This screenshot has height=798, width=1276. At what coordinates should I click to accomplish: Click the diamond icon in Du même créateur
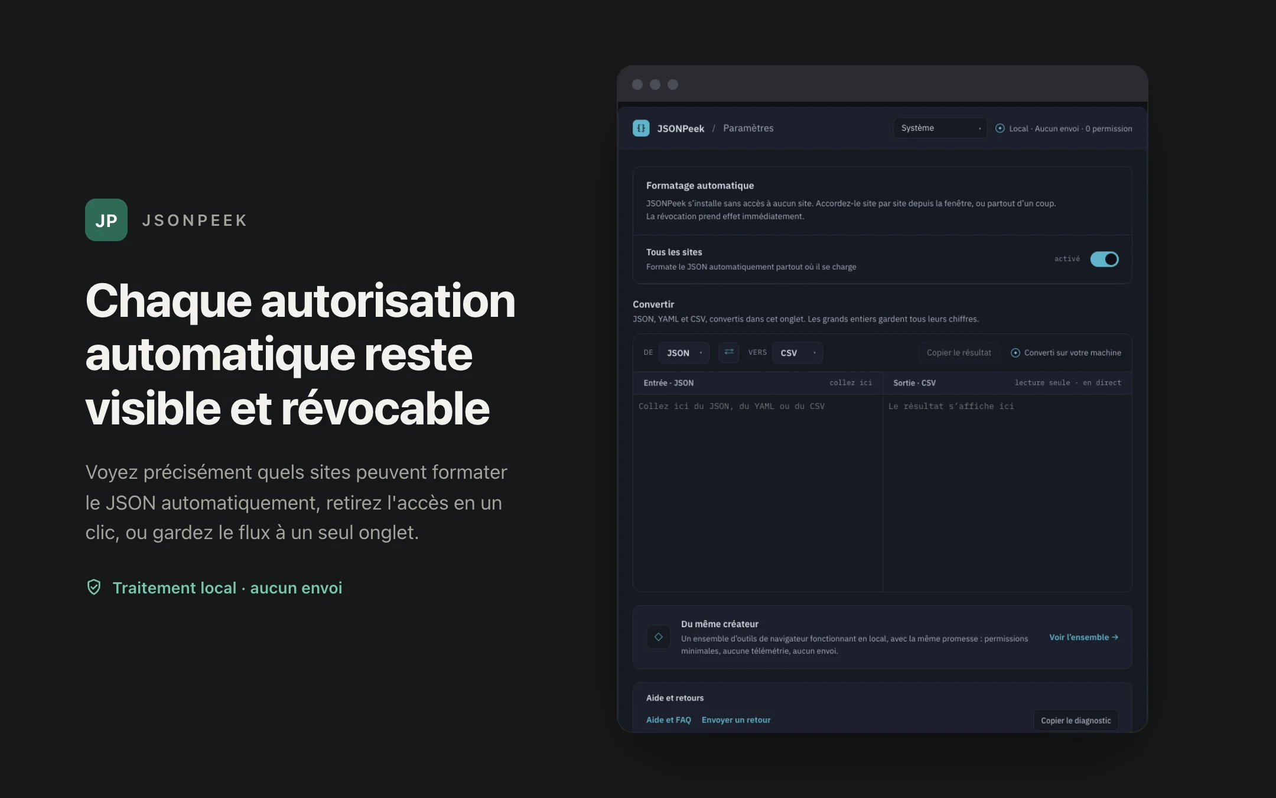[658, 637]
